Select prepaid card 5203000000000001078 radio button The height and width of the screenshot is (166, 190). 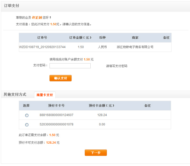27,125
